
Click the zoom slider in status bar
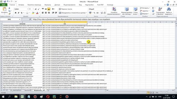tap(167, 93)
